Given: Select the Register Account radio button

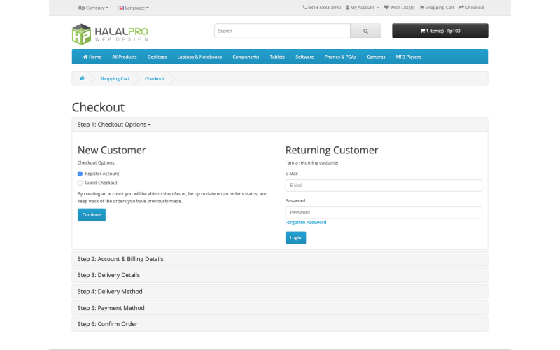Looking at the screenshot, I should [x=80, y=174].
